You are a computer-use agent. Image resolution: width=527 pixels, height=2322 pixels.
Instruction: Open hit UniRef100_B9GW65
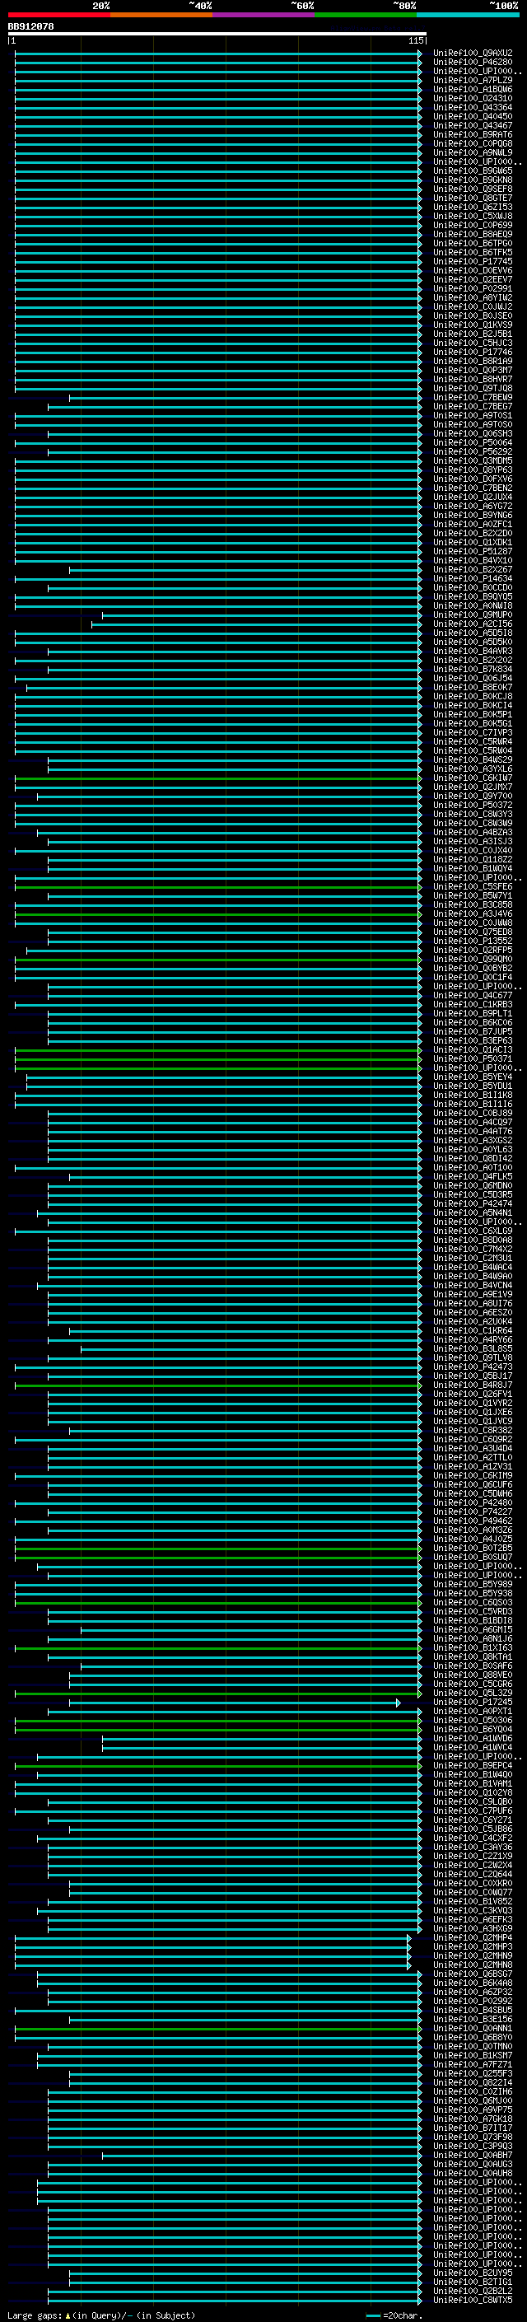[x=473, y=171]
